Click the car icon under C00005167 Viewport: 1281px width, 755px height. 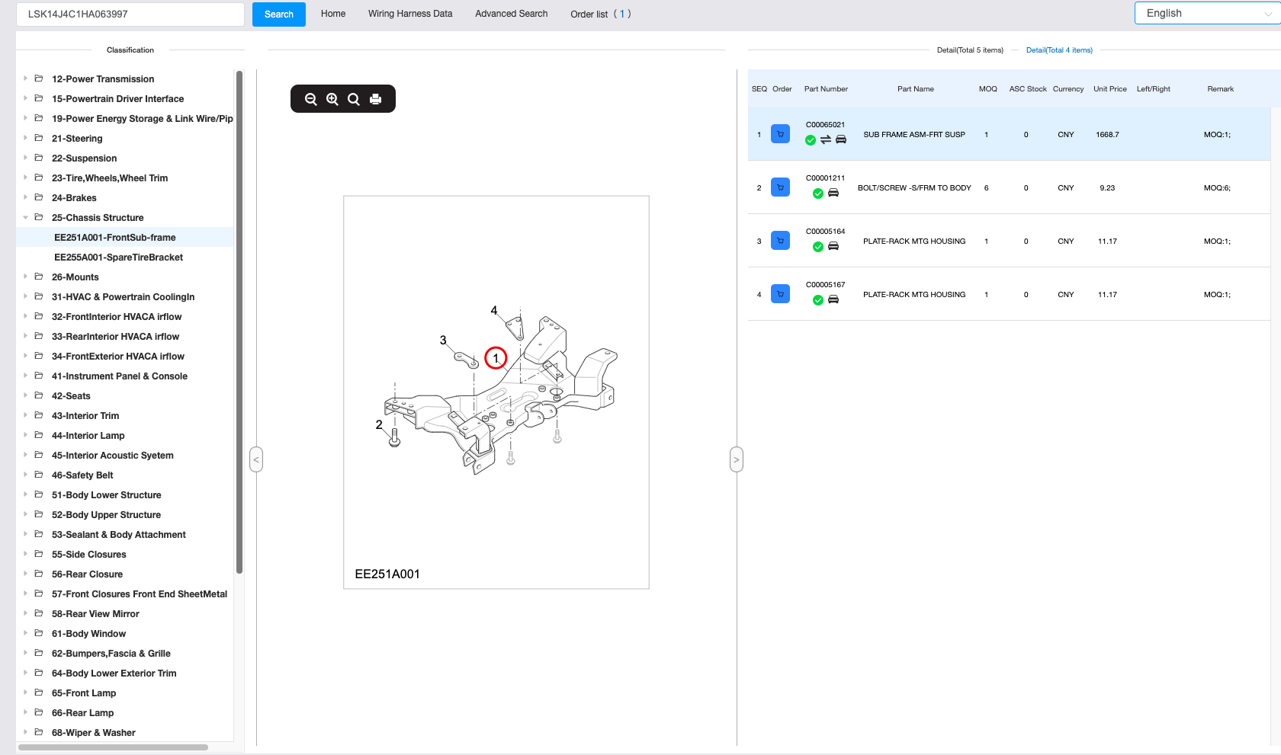833,300
